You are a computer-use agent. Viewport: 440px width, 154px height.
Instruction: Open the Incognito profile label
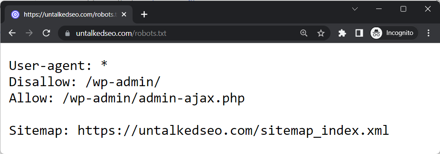400,33
